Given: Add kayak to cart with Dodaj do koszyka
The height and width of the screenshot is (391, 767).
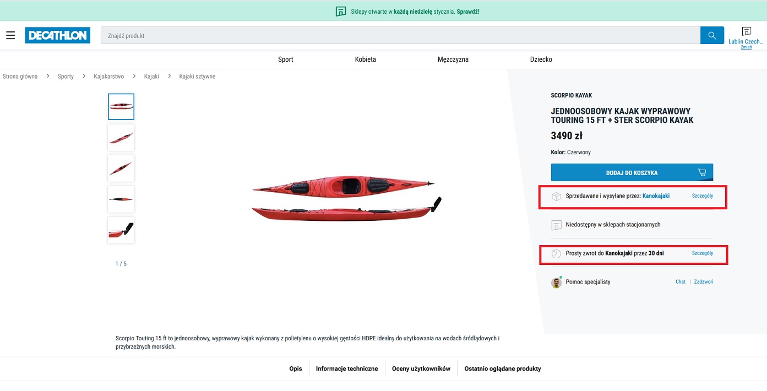Looking at the screenshot, I should tap(632, 173).
